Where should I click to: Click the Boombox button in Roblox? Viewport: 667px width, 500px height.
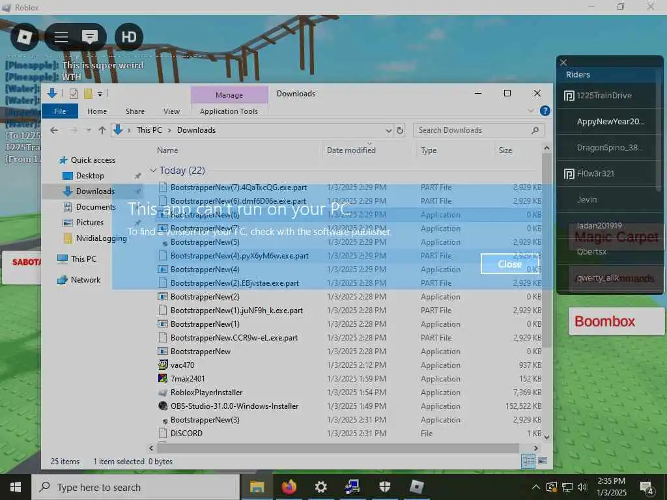point(616,322)
